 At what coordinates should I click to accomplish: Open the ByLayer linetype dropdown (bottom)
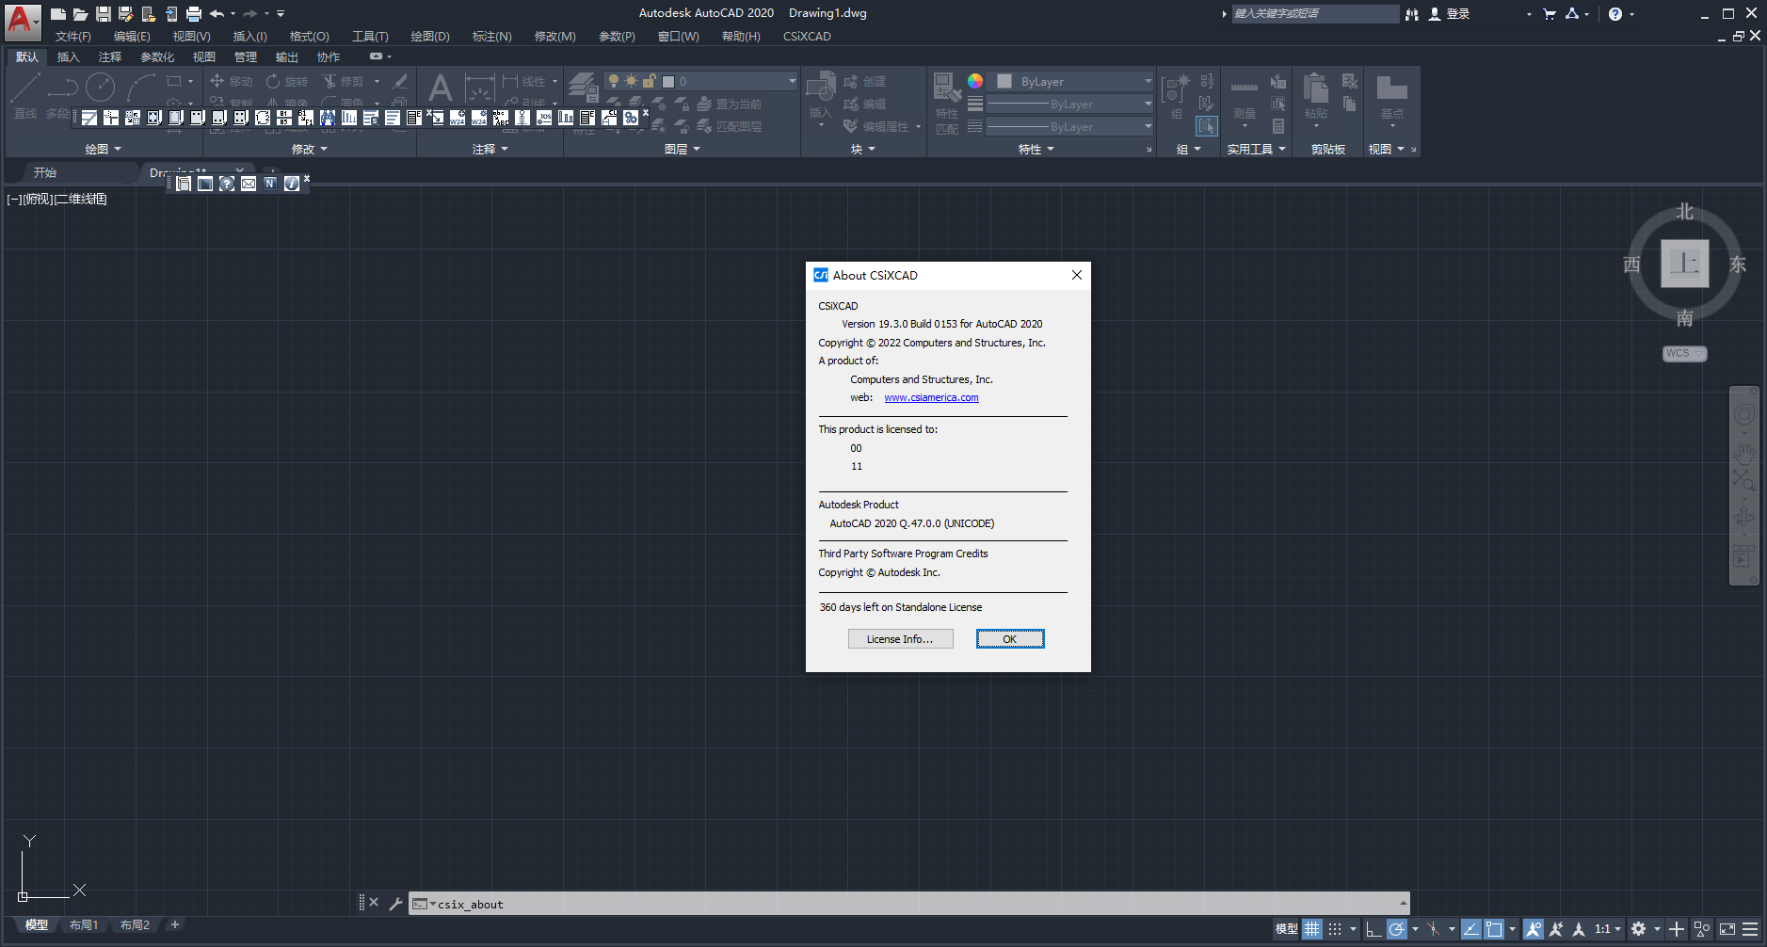pyautogui.click(x=1070, y=127)
